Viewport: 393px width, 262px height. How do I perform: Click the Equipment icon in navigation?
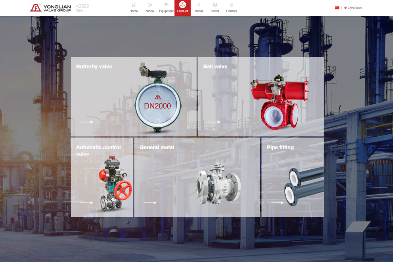pos(166,5)
